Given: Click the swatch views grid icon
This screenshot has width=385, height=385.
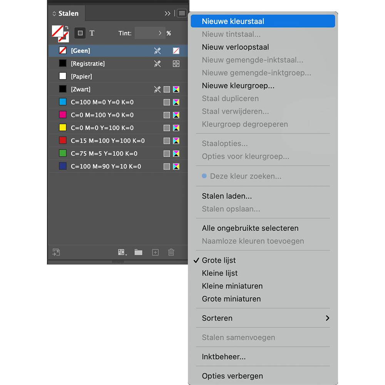Looking at the screenshot, I should [121, 252].
